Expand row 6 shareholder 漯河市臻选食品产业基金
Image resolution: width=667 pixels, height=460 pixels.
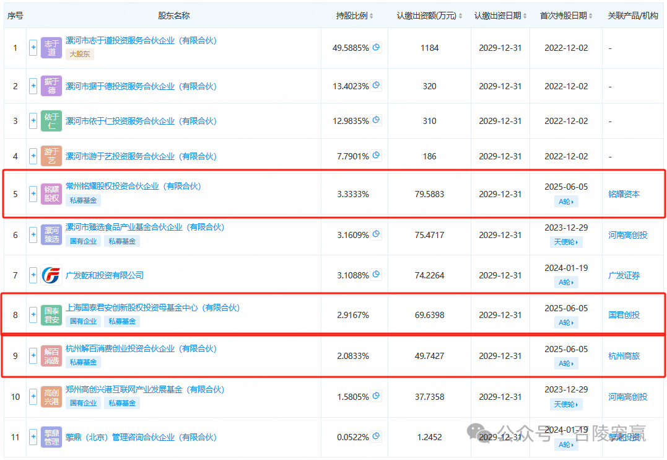click(33, 235)
